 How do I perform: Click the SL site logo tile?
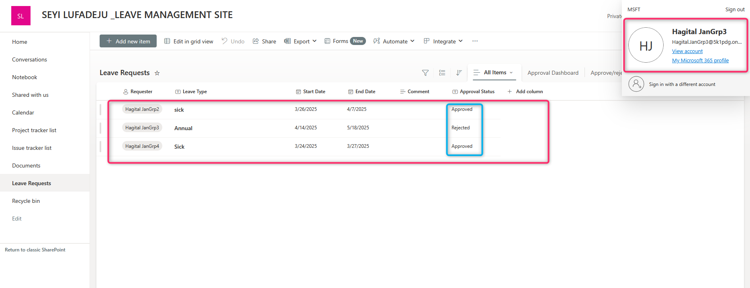pos(20,16)
